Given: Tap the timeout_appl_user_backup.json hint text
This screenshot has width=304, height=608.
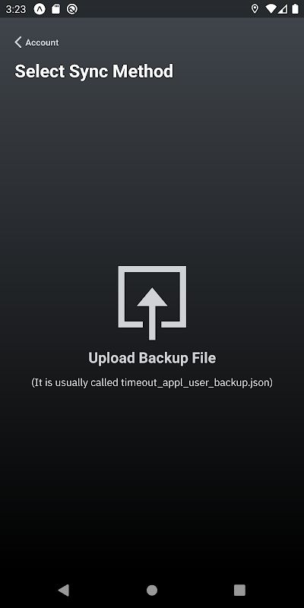Looking at the screenshot, I should click(x=195, y=383).
